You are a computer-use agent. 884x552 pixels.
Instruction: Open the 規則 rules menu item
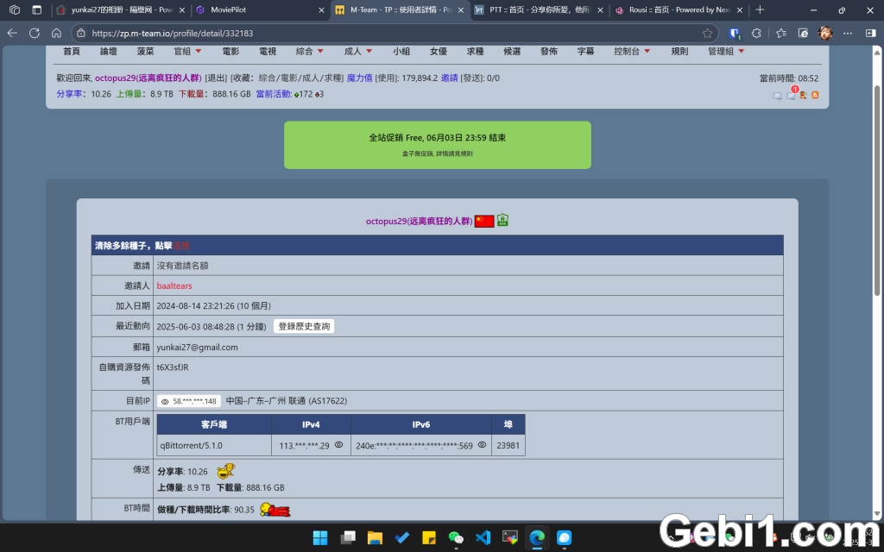[679, 51]
